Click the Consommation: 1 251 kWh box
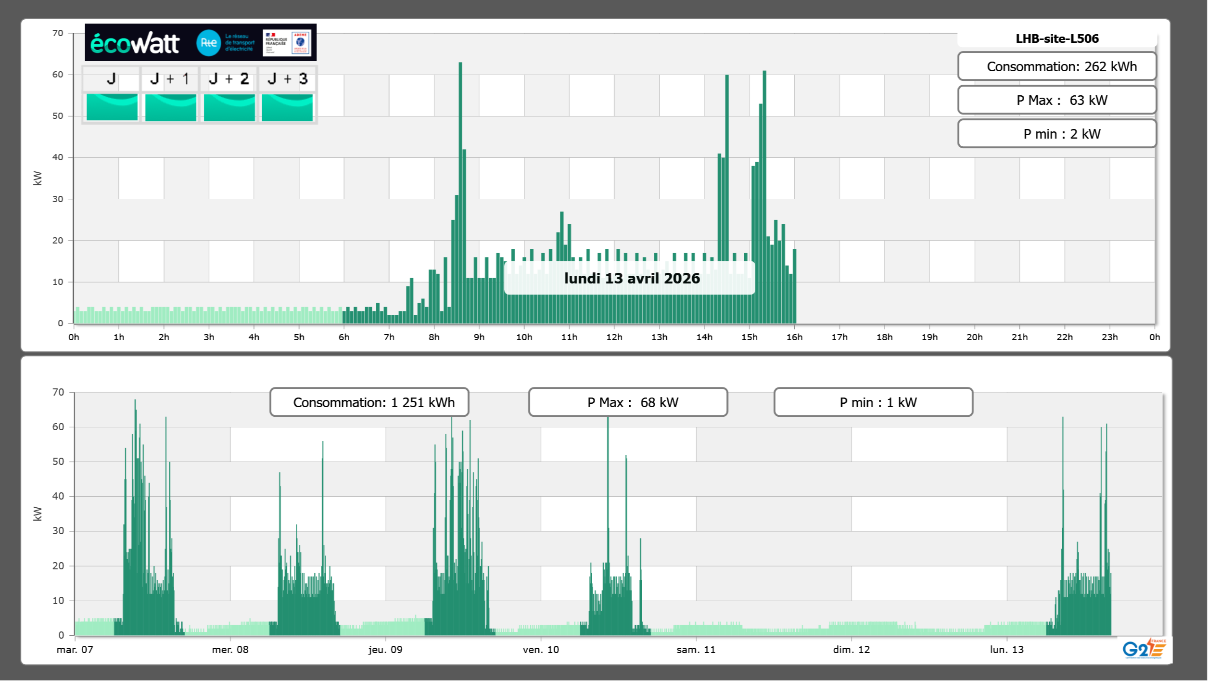The height and width of the screenshot is (681, 1208). click(369, 402)
